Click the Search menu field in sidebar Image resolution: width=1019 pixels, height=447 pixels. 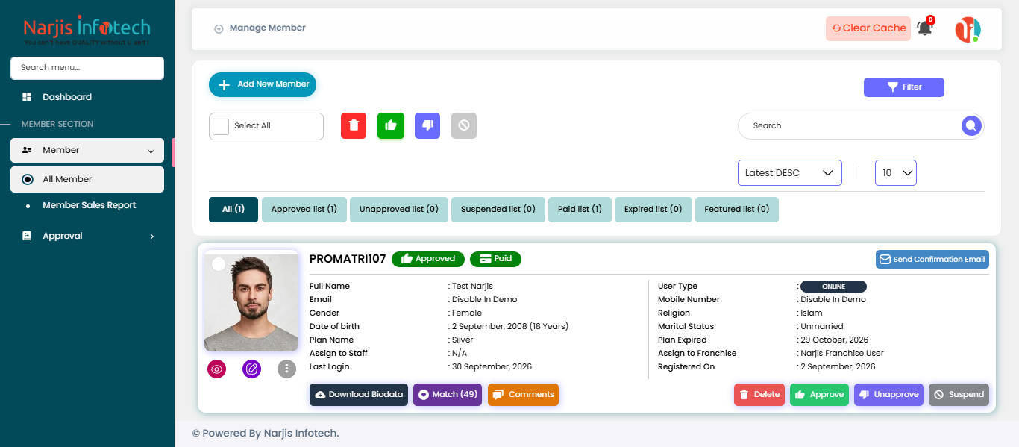pyautogui.click(x=87, y=68)
